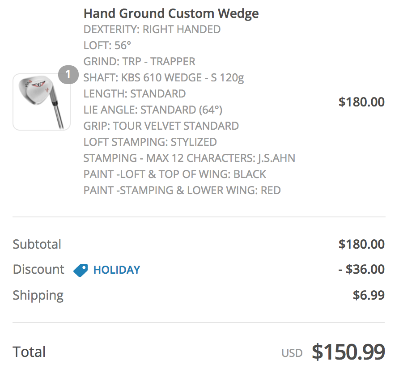The image size is (399, 373).
Task: Click the HOLIDAY discount code
Action: [x=116, y=270]
